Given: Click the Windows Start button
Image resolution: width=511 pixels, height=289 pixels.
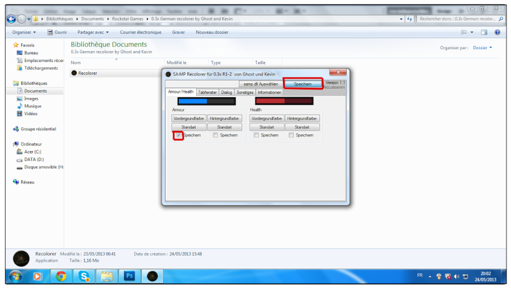Looking at the screenshot, I should [x=15, y=277].
